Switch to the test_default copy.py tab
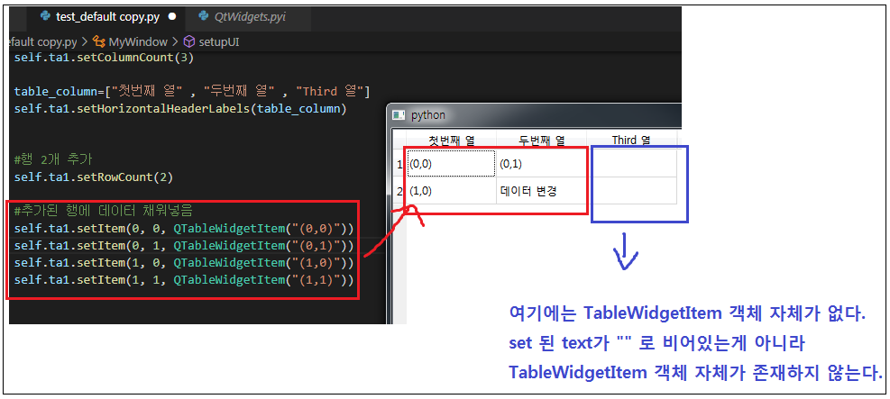 [x=108, y=17]
